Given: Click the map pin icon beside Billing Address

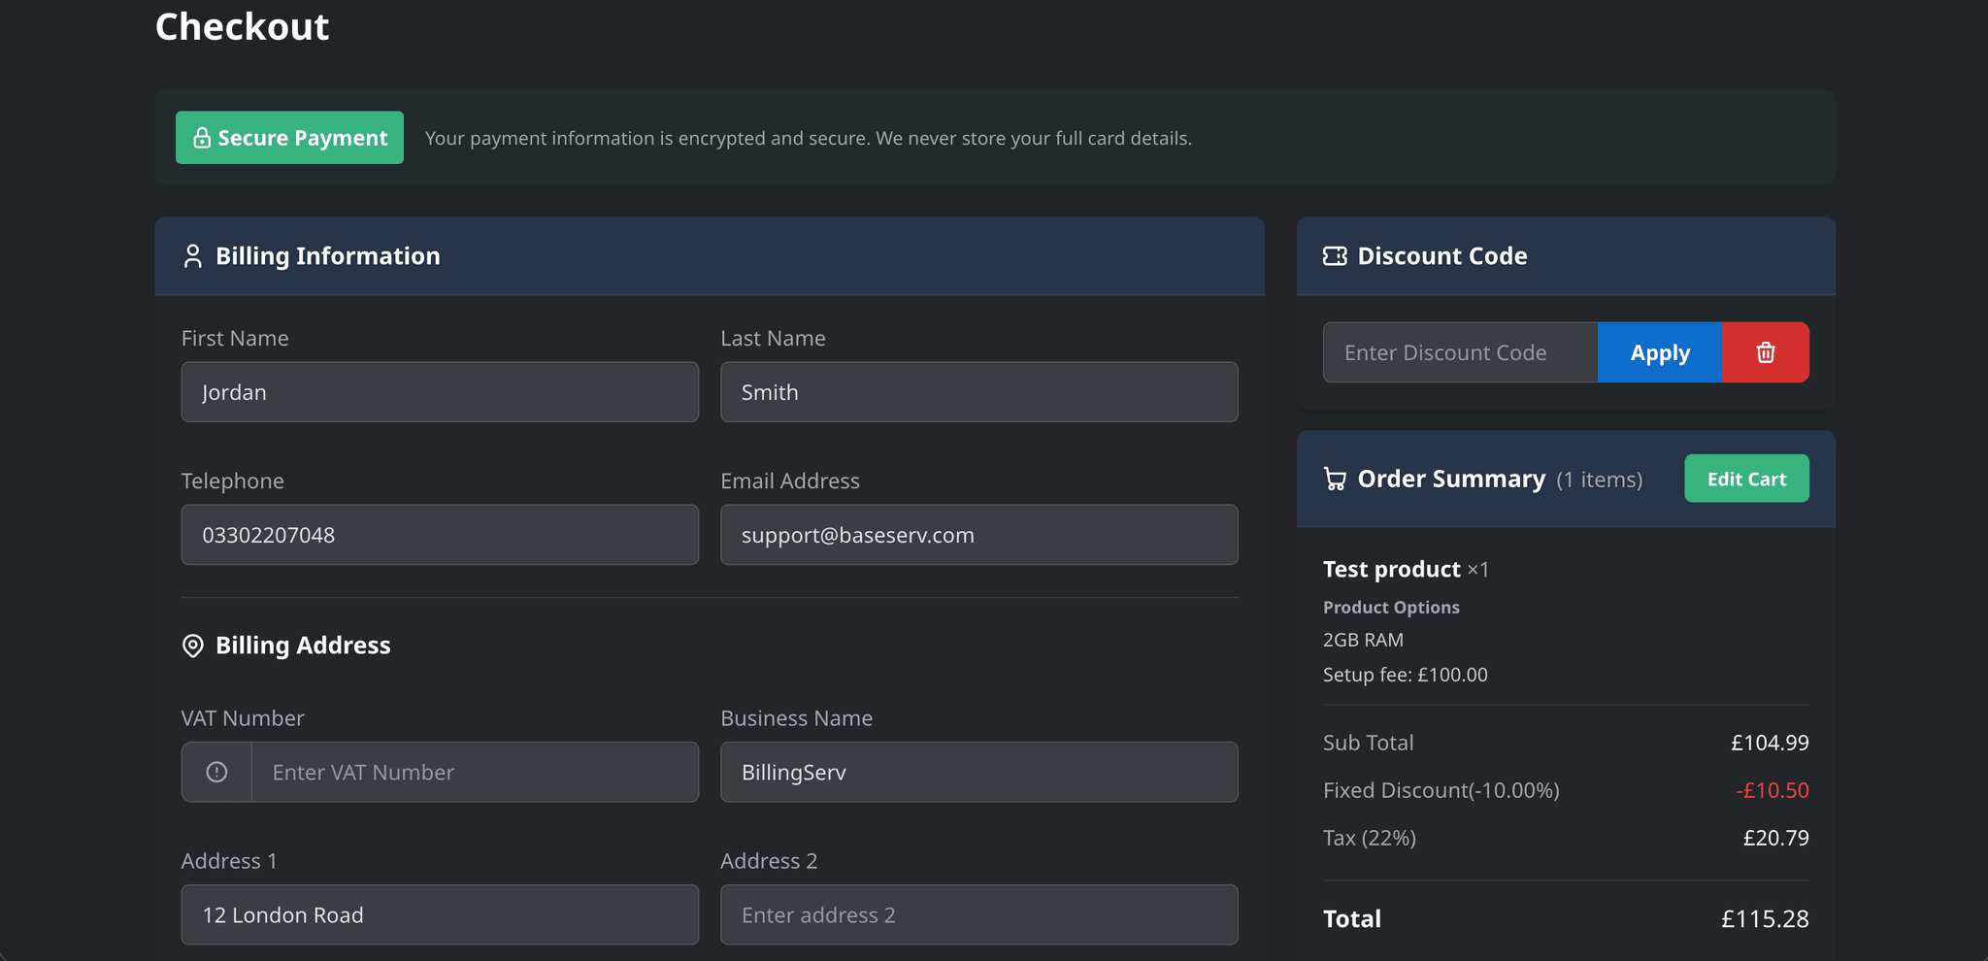Looking at the screenshot, I should pyautogui.click(x=193, y=646).
